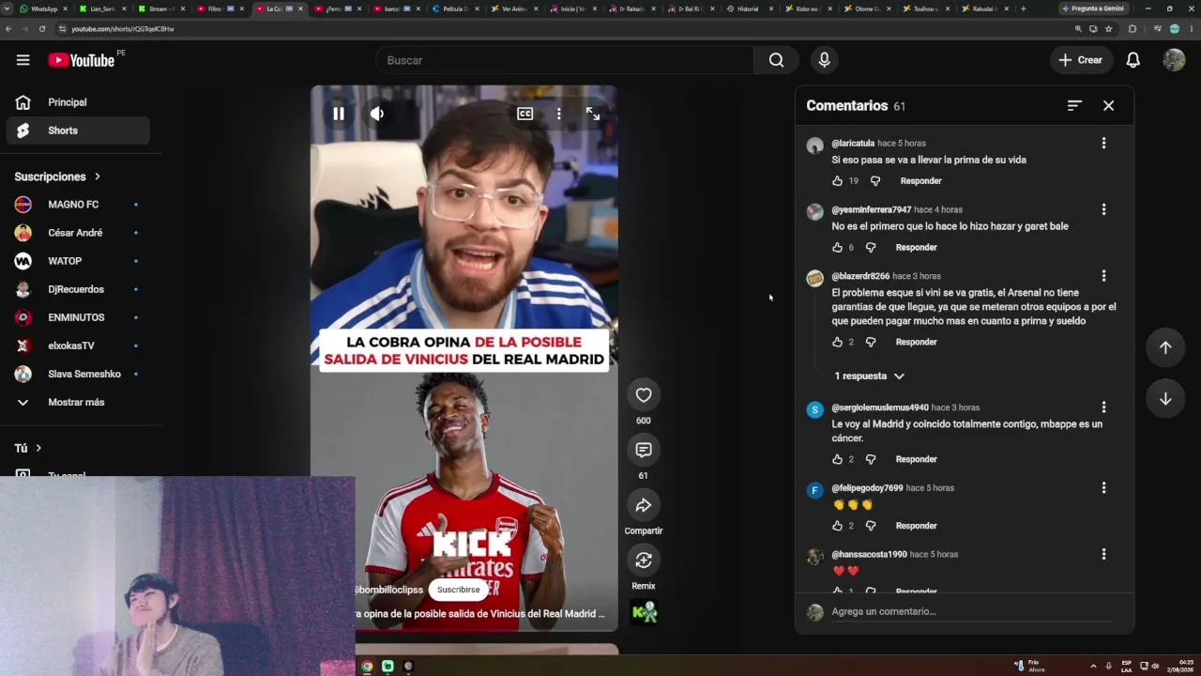The image size is (1201, 676).
Task: Open the ENMINUTOS subscription
Action: tap(78, 317)
